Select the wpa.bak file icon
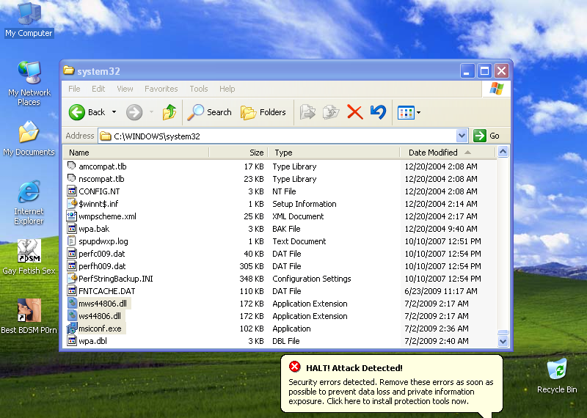This screenshot has width=587, height=418. (x=71, y=228)
